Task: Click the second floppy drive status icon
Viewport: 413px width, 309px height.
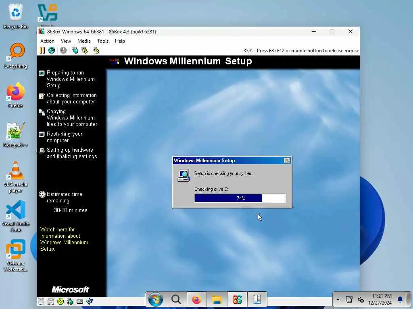Action: (x=51, y=301)
